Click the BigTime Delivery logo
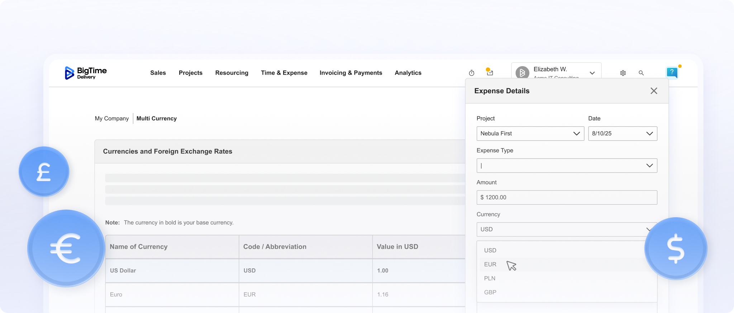Screen dimensions: 734x313 [86, 73]
